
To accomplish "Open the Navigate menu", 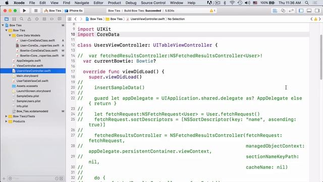I will pos(82,3).
